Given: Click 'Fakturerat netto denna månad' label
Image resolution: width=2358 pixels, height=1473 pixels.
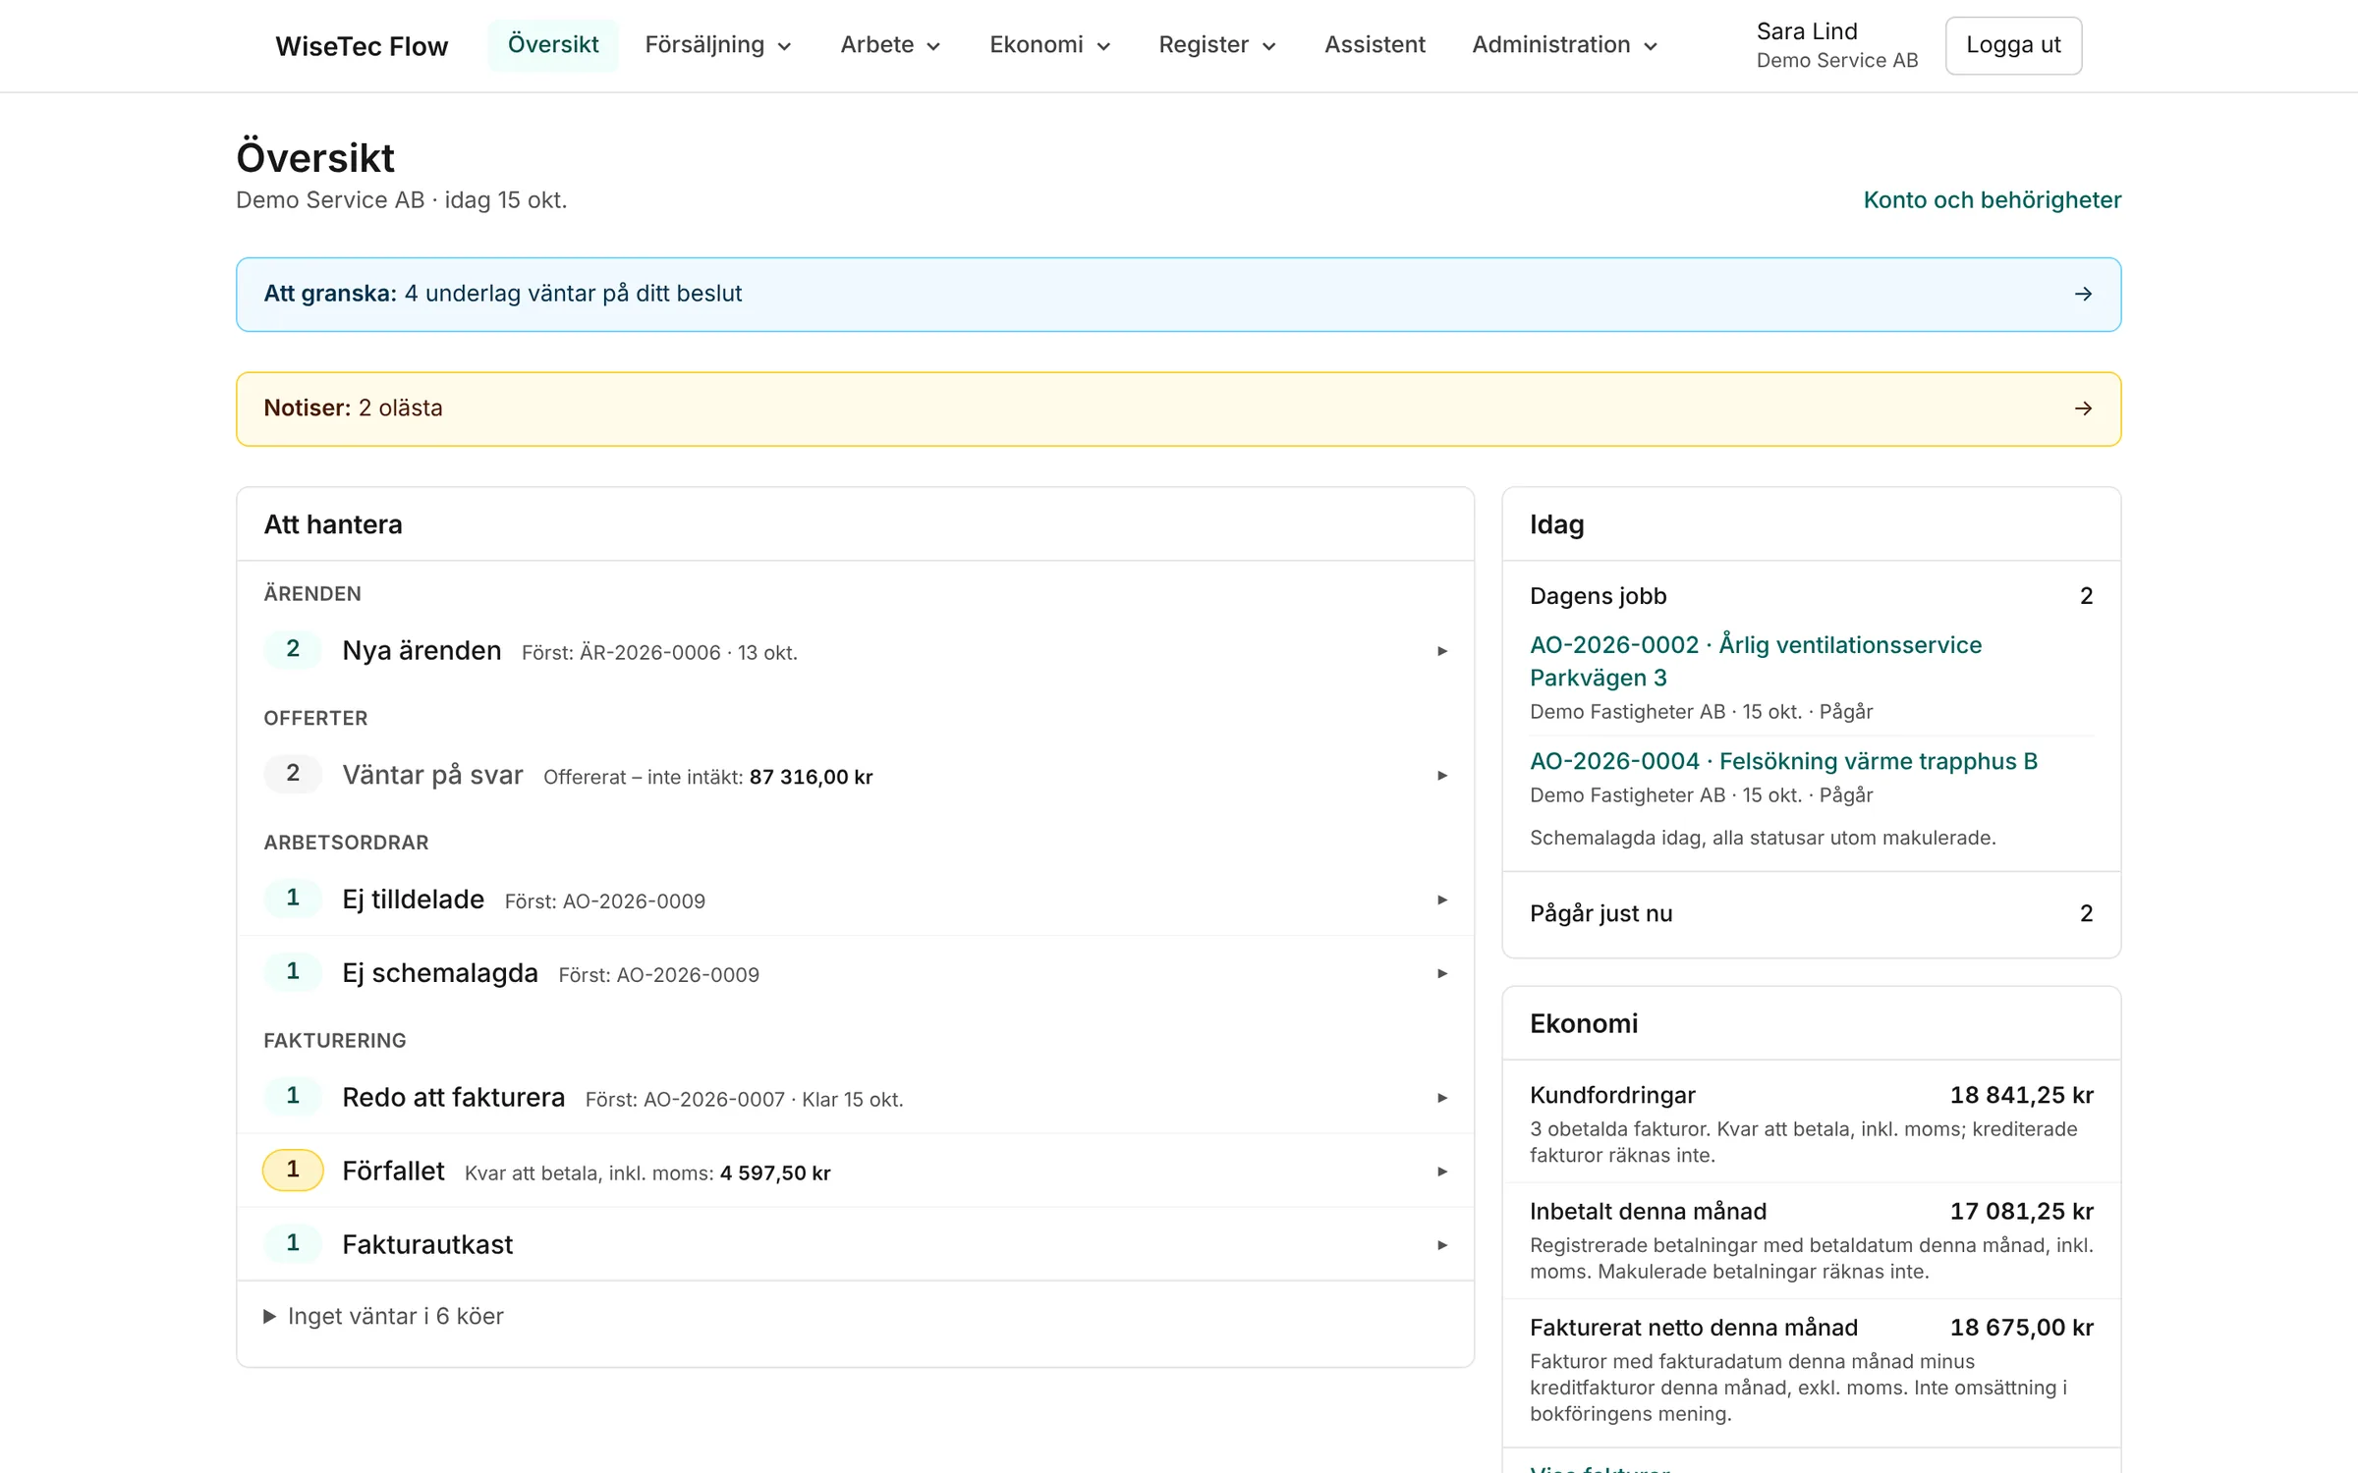Looking at the screenshot, I should click(1694, 1328).
